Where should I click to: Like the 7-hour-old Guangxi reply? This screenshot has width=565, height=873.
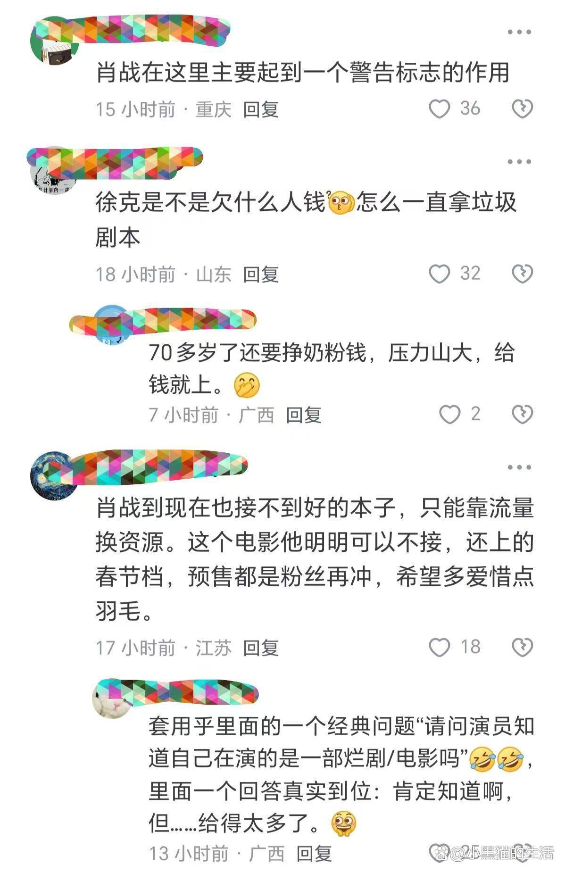tap(449, 414)
